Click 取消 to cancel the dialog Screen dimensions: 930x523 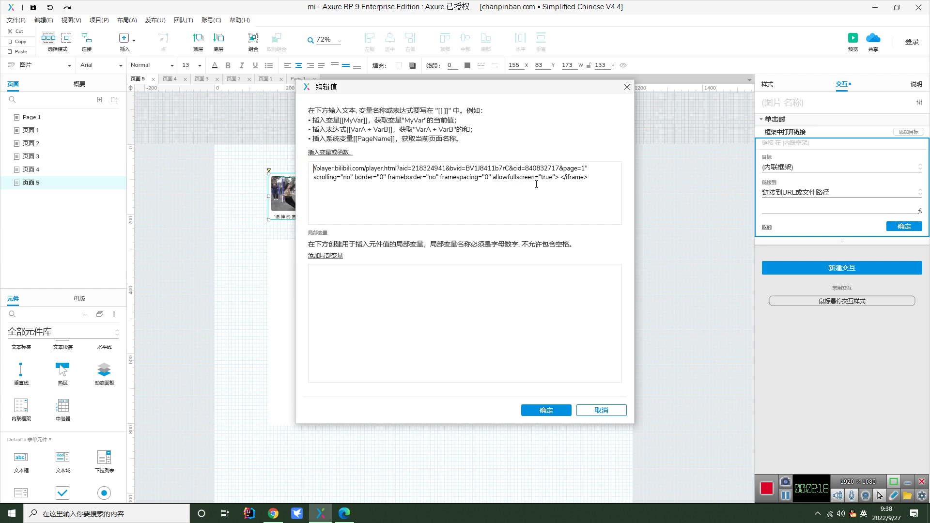coord(601,409)
